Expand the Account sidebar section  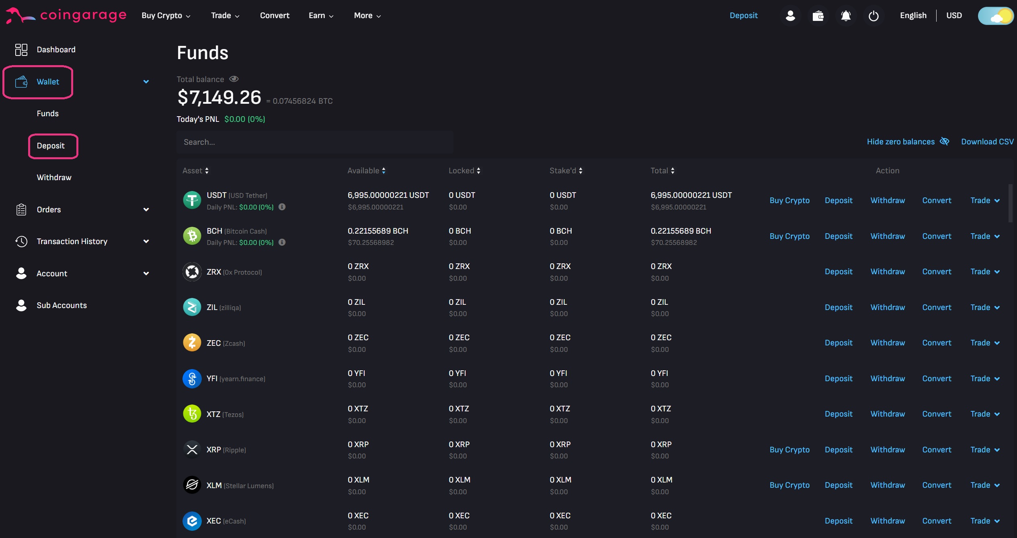coord(146,273)
